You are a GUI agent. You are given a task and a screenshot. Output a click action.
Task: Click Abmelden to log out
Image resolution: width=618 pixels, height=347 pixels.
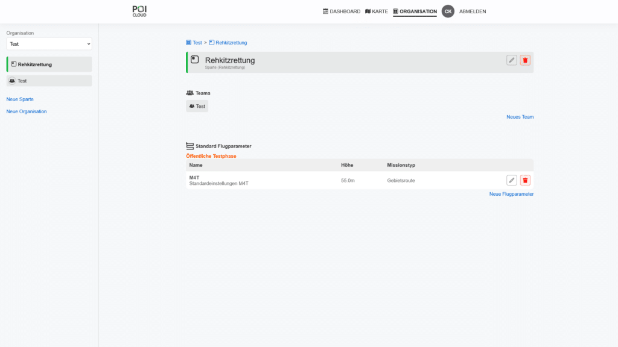click(x=473, y=11)
